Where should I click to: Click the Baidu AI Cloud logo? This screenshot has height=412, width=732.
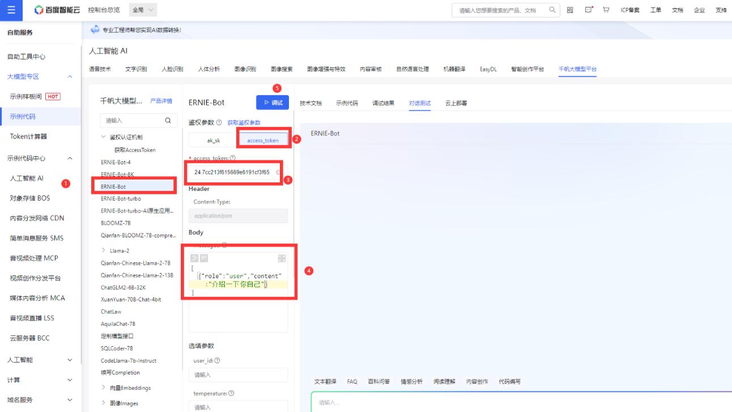(57, 10)
